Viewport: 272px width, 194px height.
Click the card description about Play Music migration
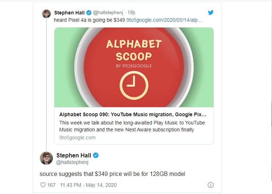132,126
